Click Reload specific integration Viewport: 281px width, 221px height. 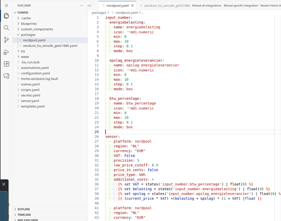tap(241, 6)
